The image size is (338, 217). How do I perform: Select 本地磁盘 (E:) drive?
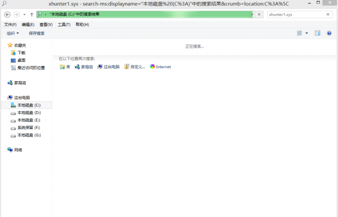point(26,120)
